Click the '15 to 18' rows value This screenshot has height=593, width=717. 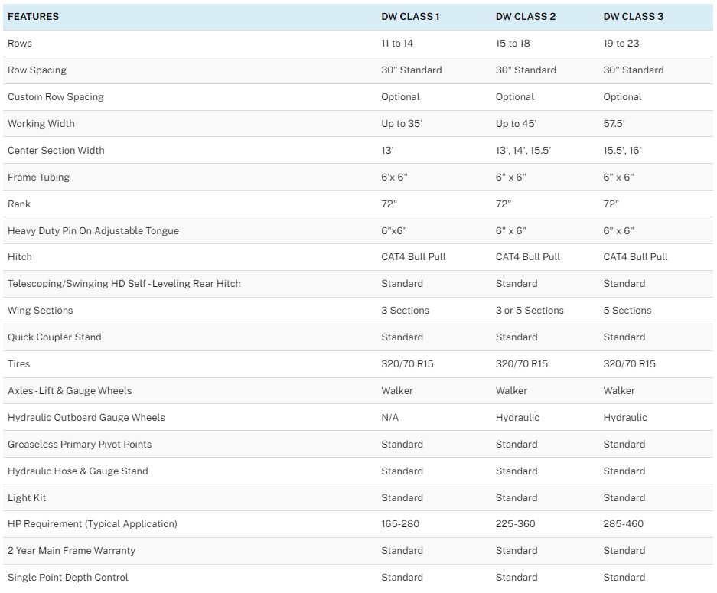pyautogui.click(x=513, y=44)
